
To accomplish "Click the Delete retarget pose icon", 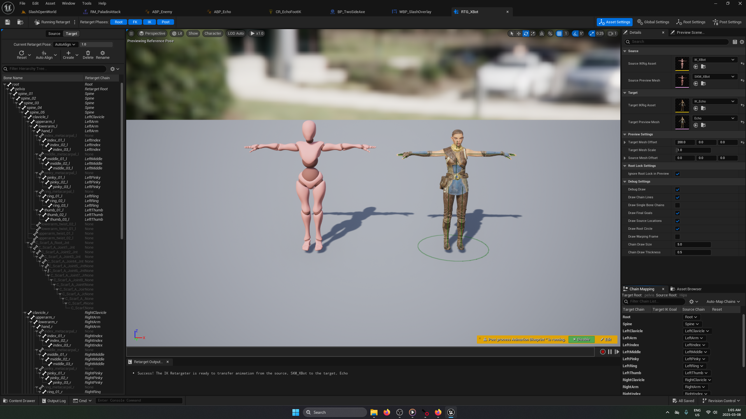I will click(88, 53).
